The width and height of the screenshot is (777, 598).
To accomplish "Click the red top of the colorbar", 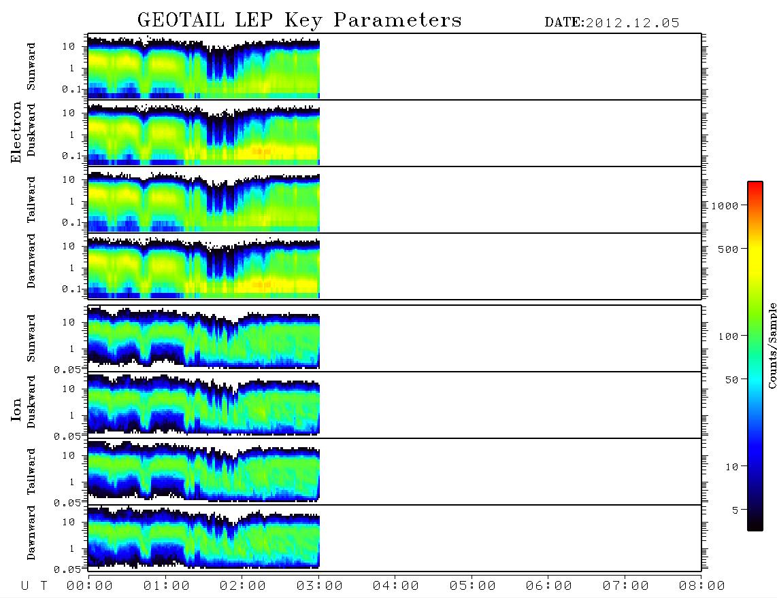I will (755, 187).
